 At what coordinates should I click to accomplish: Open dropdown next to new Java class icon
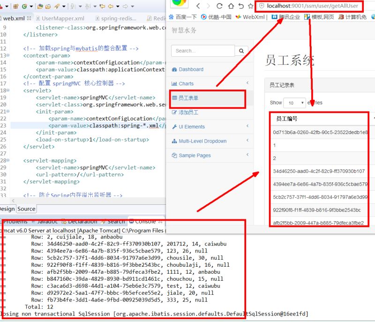(31, 7)
